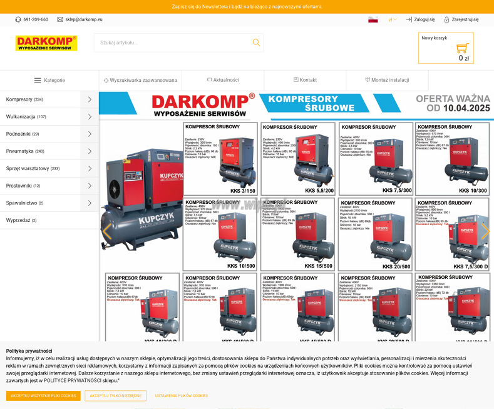Click the register padlock icon

(x=446, y=19)
